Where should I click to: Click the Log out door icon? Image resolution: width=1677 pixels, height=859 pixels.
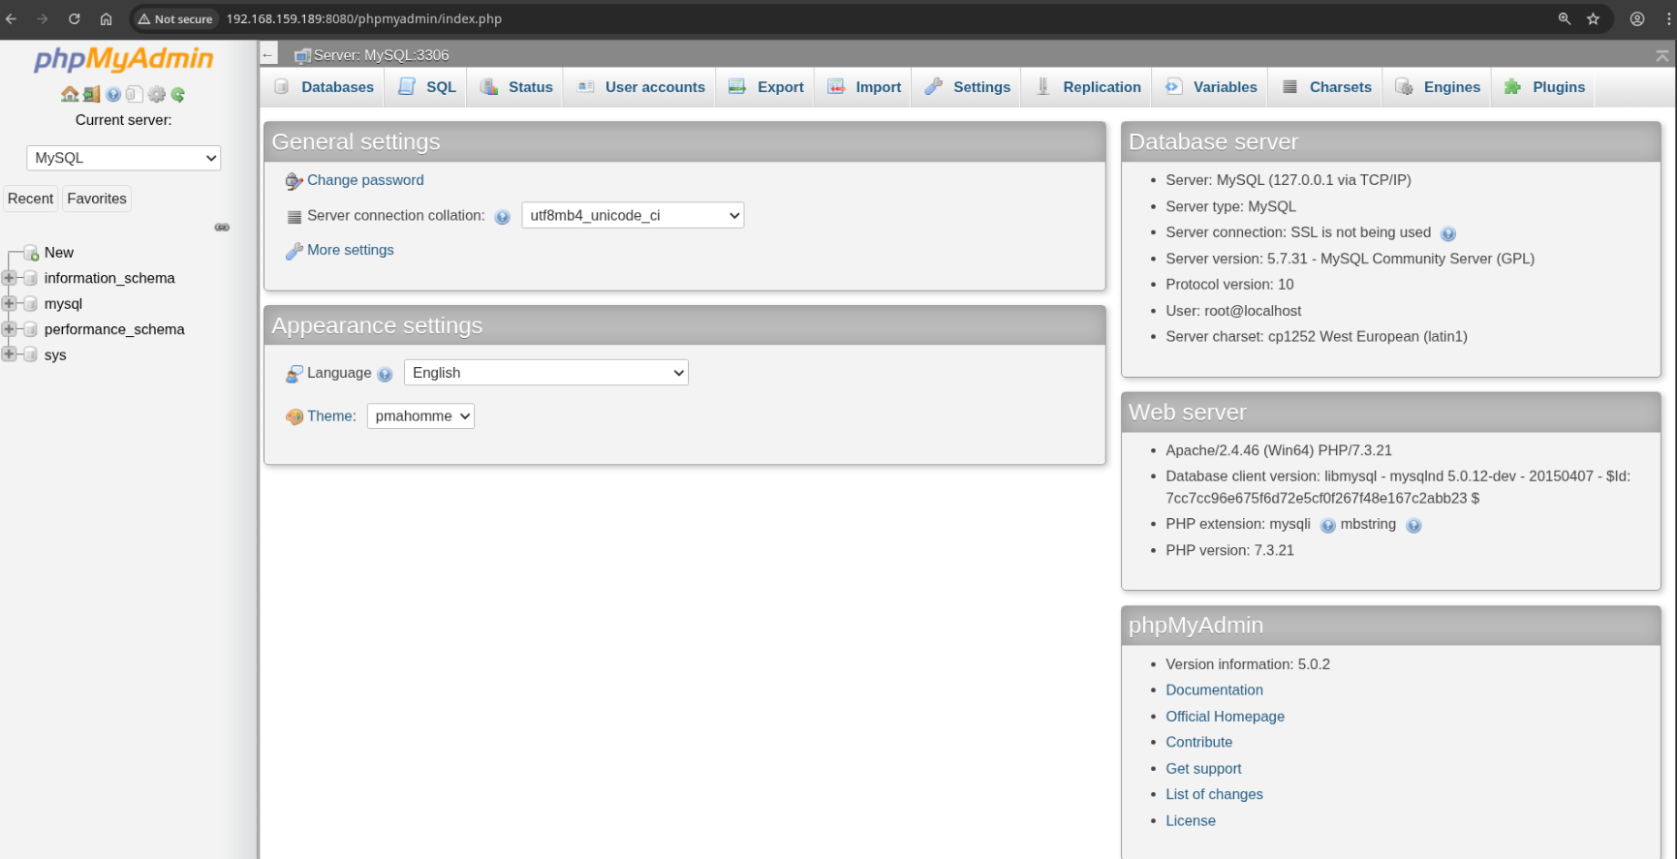point(92,94)
